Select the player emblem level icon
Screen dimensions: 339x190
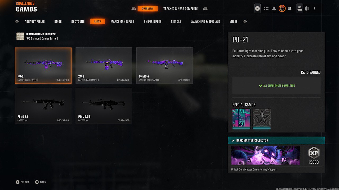click(x=282, y=9)
